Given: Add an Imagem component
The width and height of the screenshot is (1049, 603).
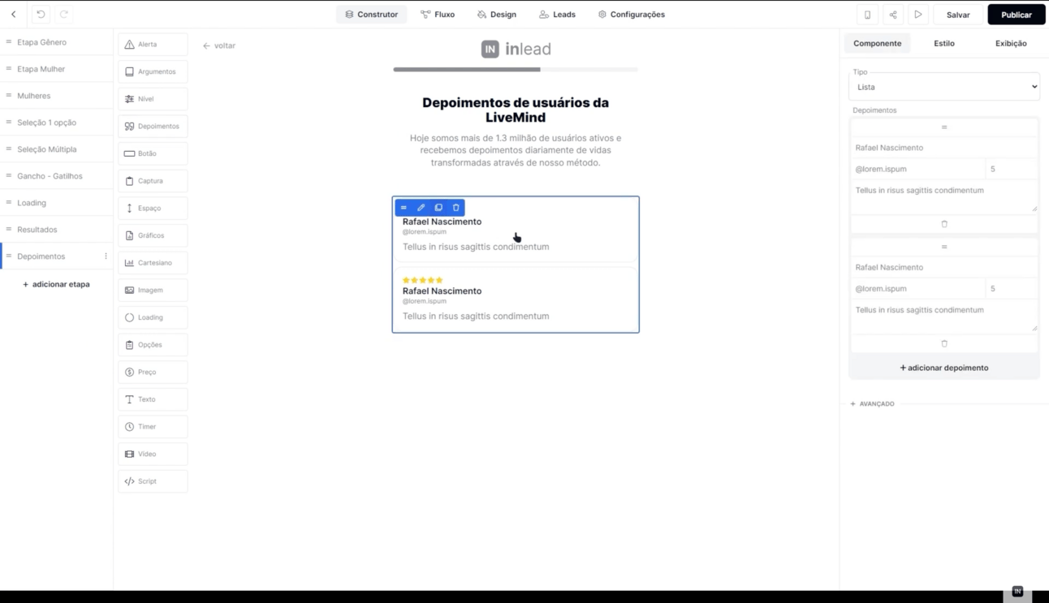Looking at the screenshot, I should coord(153,290).
